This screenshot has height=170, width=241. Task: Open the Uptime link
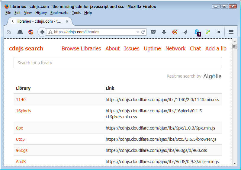pyautogui.click(x=152, y=49)
